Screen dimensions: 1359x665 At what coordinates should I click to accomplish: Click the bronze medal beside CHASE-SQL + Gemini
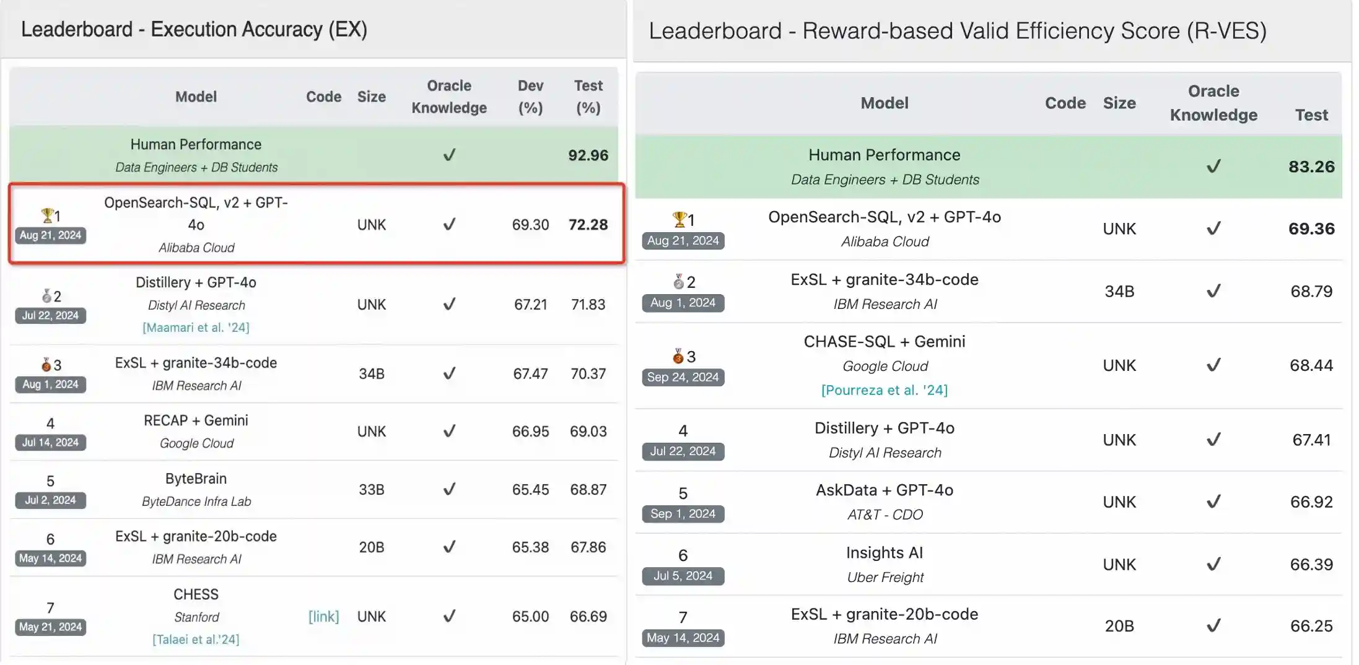tap(678, 356)
